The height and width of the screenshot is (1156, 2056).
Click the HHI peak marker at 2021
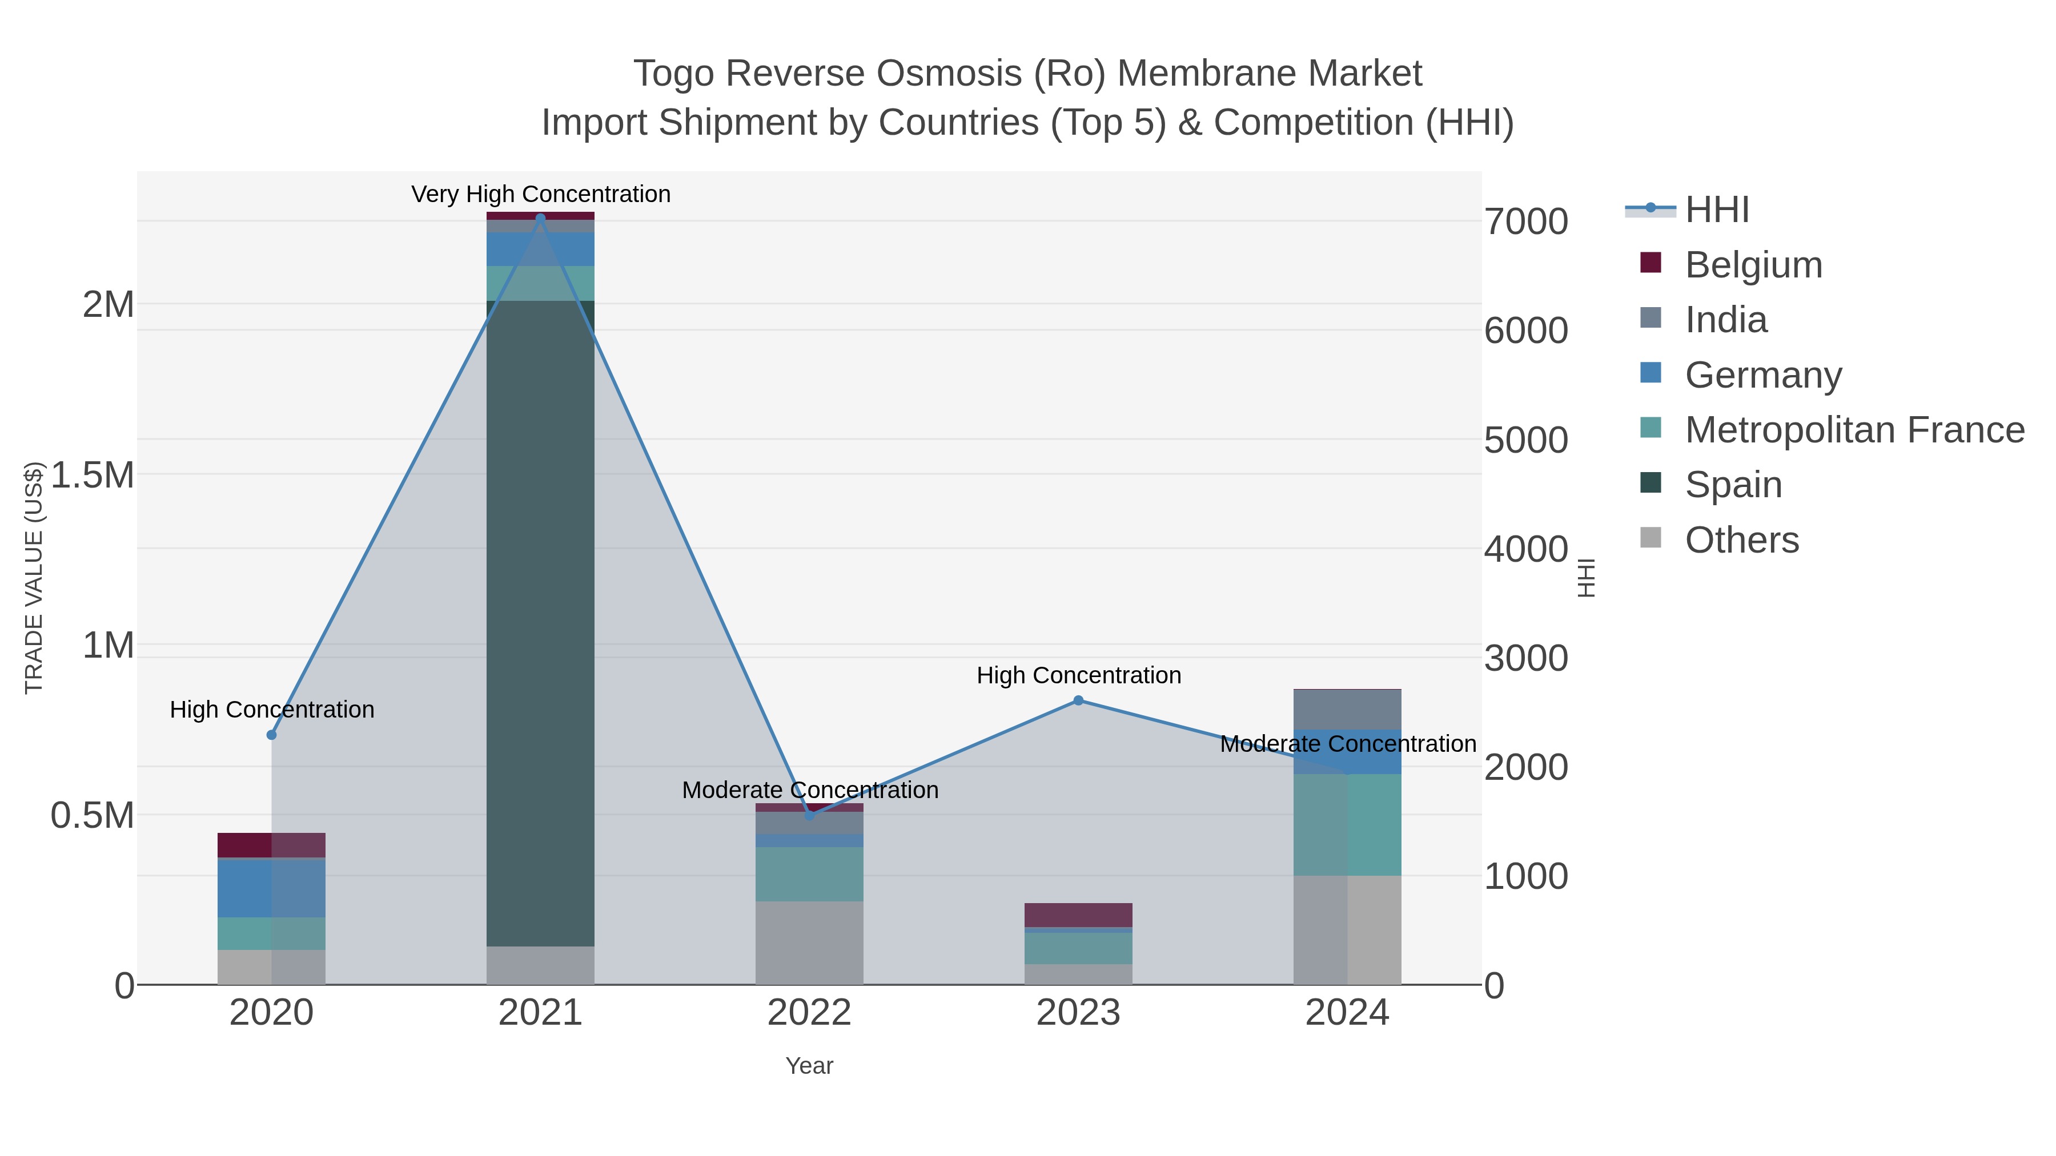pos(540,218)
